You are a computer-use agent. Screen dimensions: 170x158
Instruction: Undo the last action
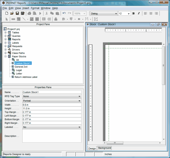[64, 13]
